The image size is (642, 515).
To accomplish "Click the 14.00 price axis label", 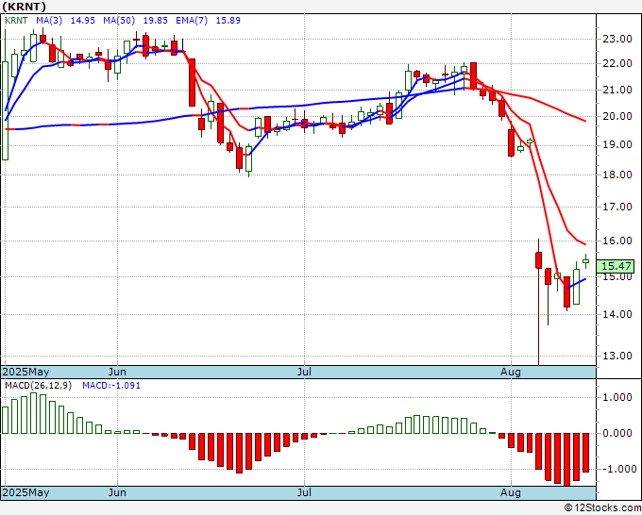I will [617, 314].
